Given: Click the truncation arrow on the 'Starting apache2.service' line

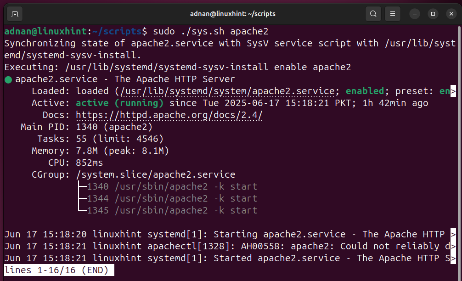Looking at the screenshot, I should 453,234.
